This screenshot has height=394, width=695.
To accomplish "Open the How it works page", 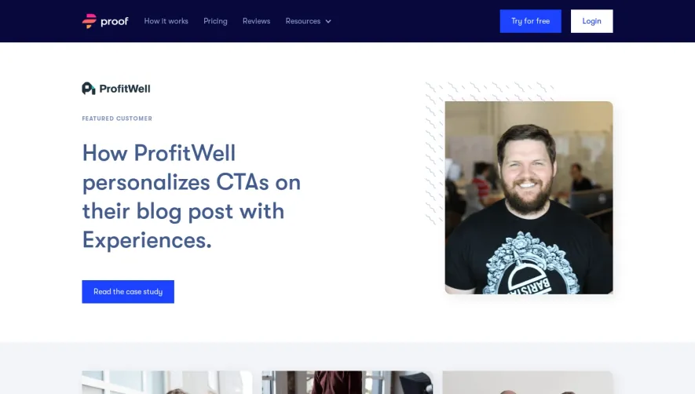I will pyautogui.click(x=166, y=21).
